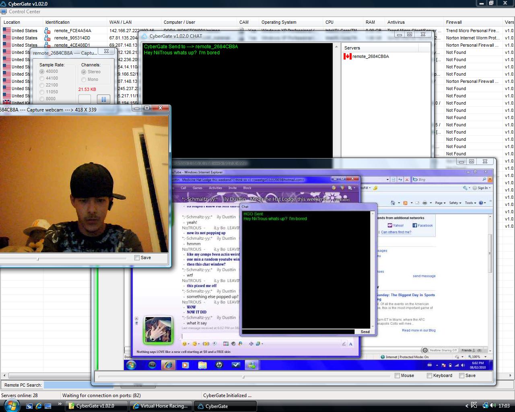Image resolution: width=515 pixels, height=412 pixels.
Task: Click the folder icon on the remote taskbar
Action: click(x=202, y=365)
